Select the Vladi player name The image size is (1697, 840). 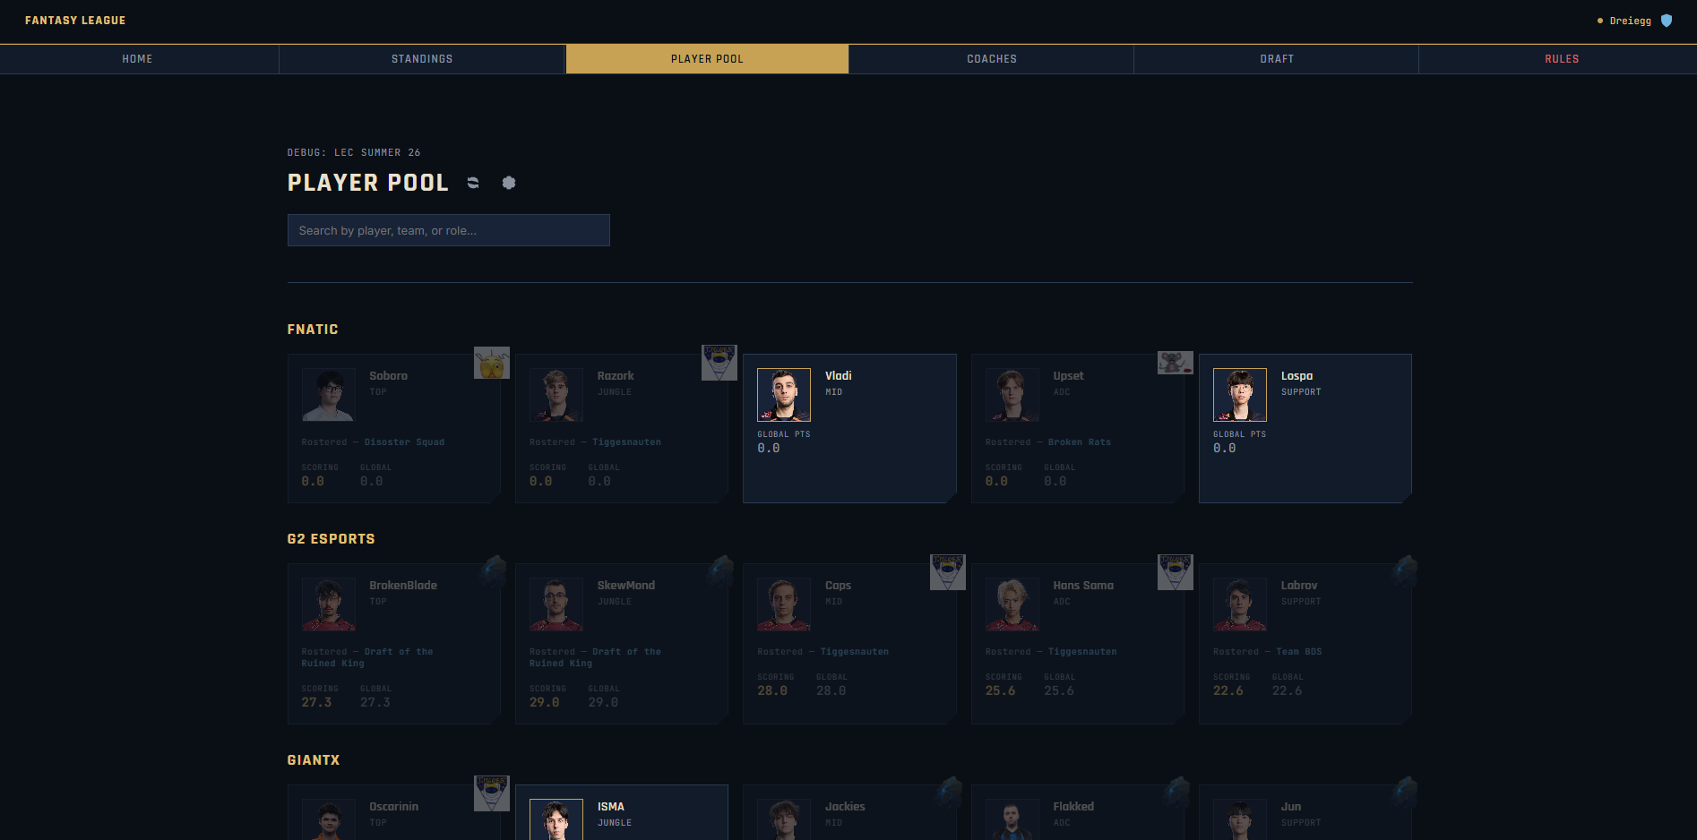click(839, 376)
